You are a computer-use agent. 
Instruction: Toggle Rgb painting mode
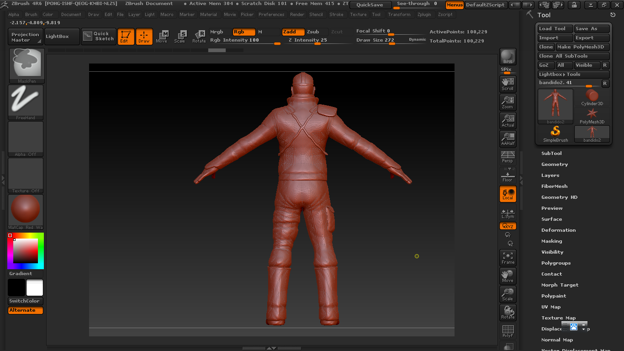coord(244,32)
